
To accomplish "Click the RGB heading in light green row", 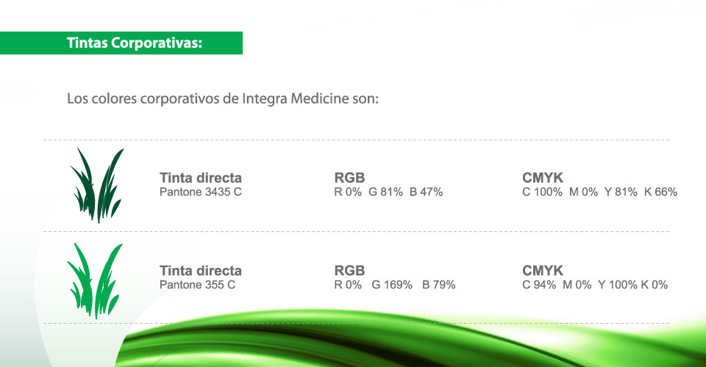I will (x=349, y=271).
